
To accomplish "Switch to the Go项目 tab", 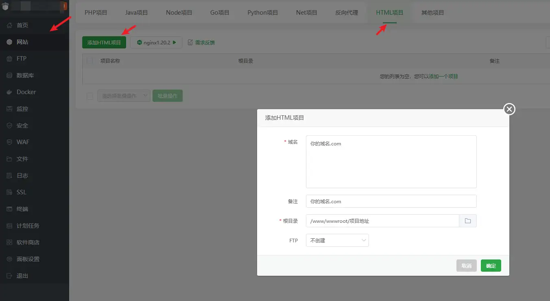I will click(x=220, y=13).
